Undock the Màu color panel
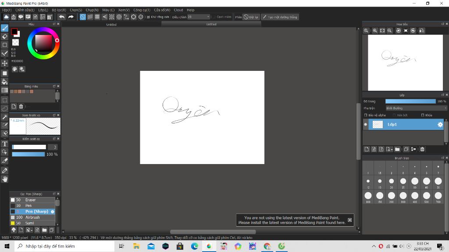This screenshot has height=252, width=449. pyautogui.click(x=54, y=24)
